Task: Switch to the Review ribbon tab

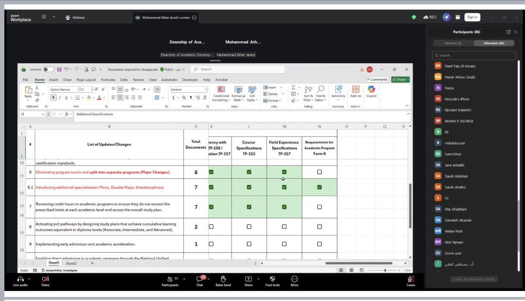Action: click(x=138, y=80)
